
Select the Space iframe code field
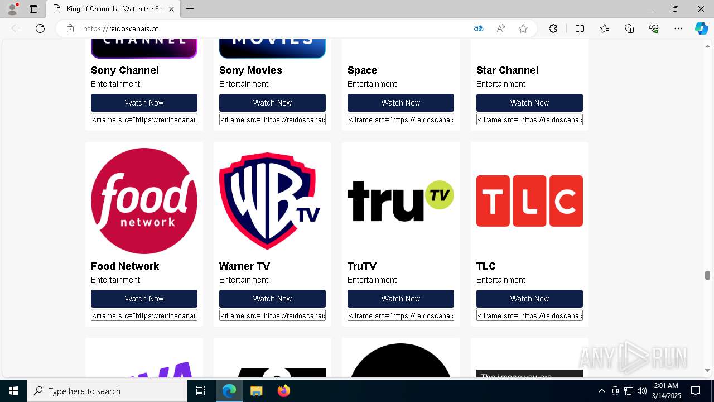[x=401, y=119]
